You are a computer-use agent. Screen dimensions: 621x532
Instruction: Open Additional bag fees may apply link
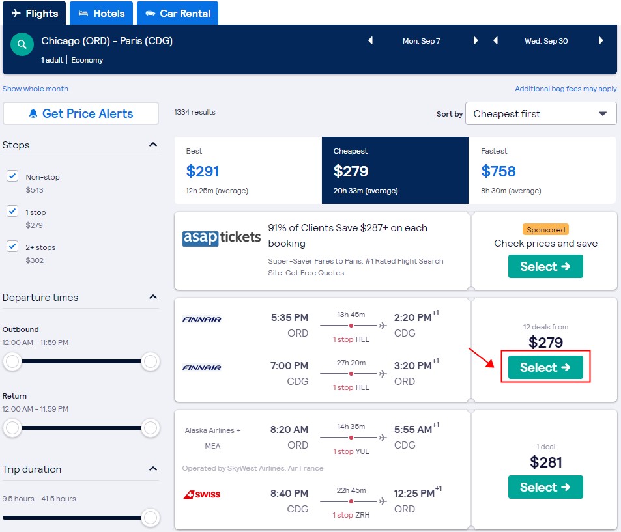point(566,89)
